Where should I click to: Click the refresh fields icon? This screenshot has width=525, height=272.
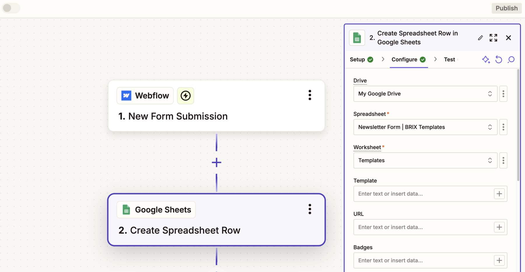click(x=499, y=60)
